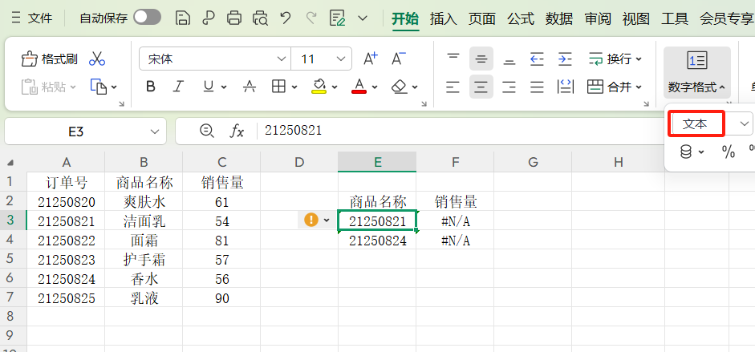The image size is (755, 352).
Task: Select left horizontal alignment
Action: pyautogui.click(x=453, y=87)
